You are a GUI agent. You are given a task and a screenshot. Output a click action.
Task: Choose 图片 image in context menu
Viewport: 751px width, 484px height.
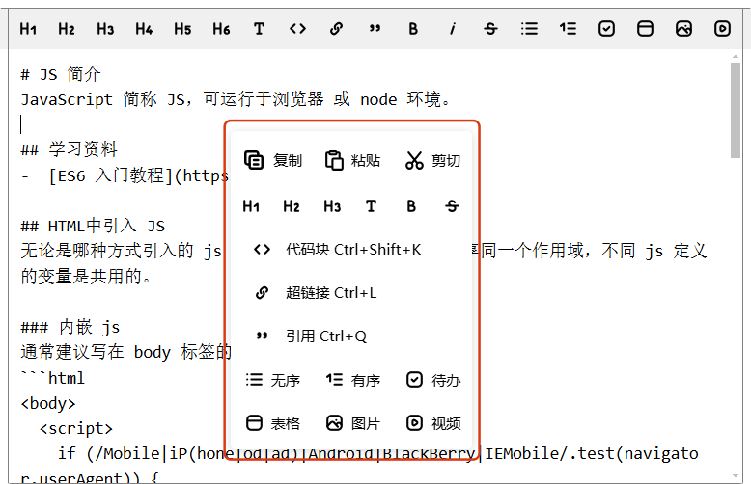353,423
